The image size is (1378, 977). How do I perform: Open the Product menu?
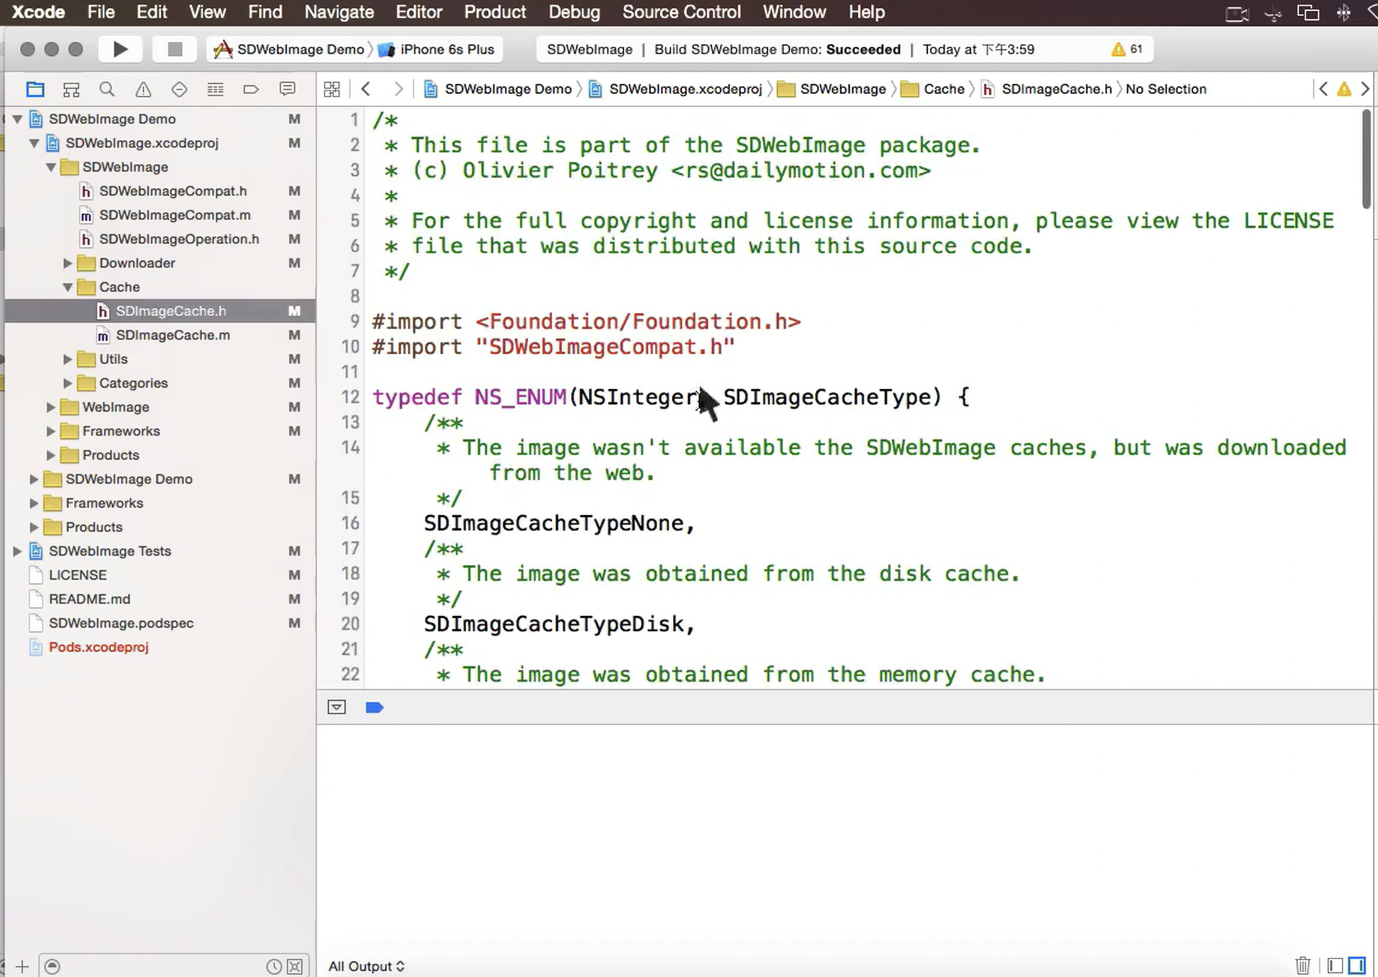click(495, 12)
